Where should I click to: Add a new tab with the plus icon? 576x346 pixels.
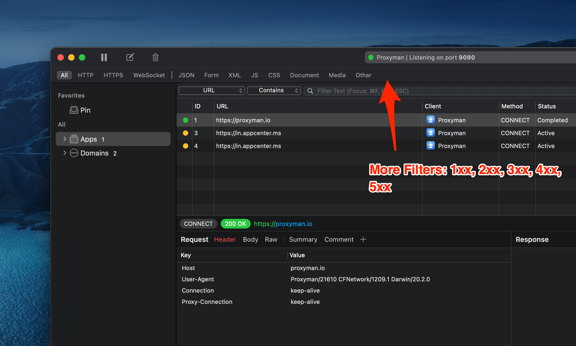pos(363,239)
